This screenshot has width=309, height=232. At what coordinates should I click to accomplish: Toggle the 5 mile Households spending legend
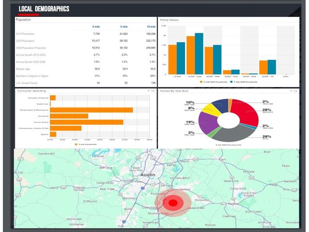[86, 145]
